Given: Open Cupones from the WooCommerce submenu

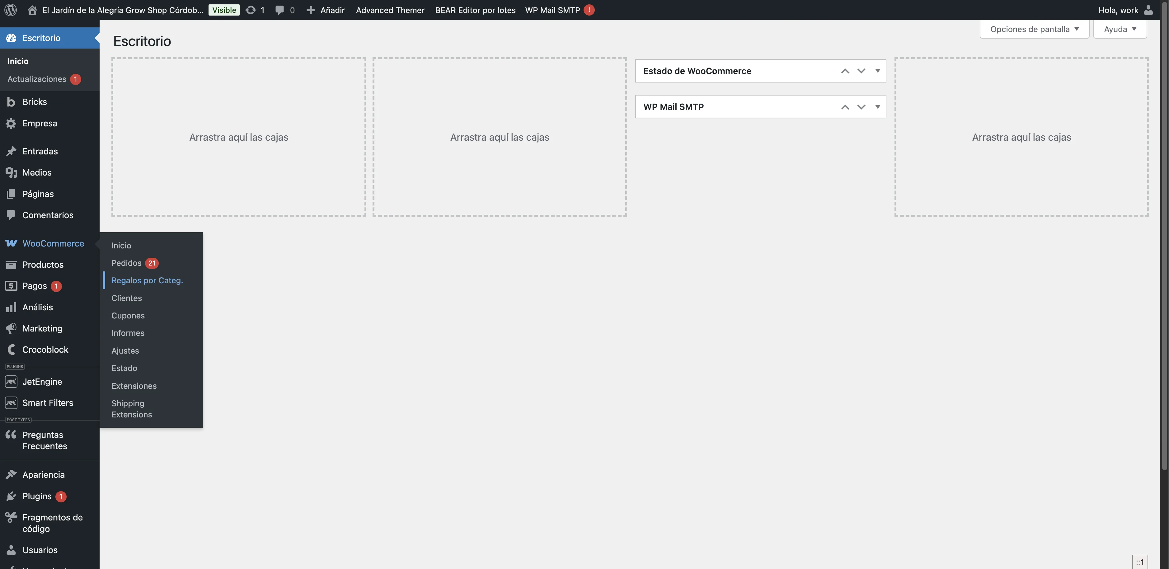Looking at the screenshot, I should (128, 315).
